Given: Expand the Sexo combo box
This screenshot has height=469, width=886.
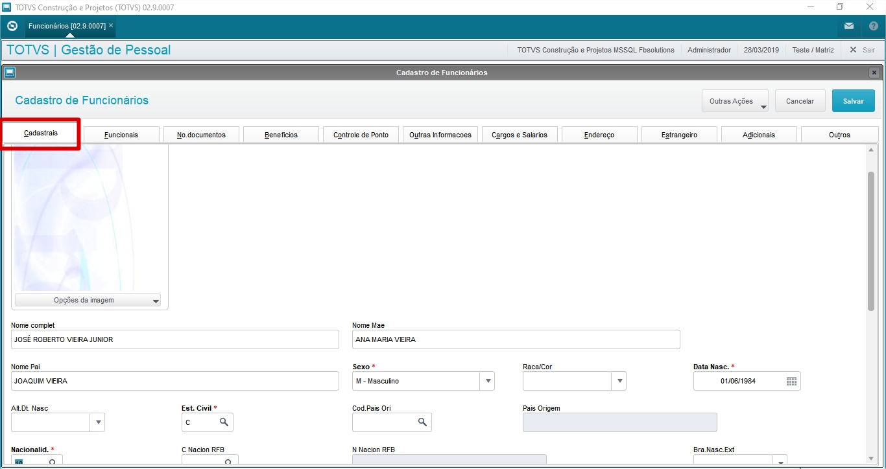Looking at the screenshot, I should pyautogui.click(x=488, y=381).
